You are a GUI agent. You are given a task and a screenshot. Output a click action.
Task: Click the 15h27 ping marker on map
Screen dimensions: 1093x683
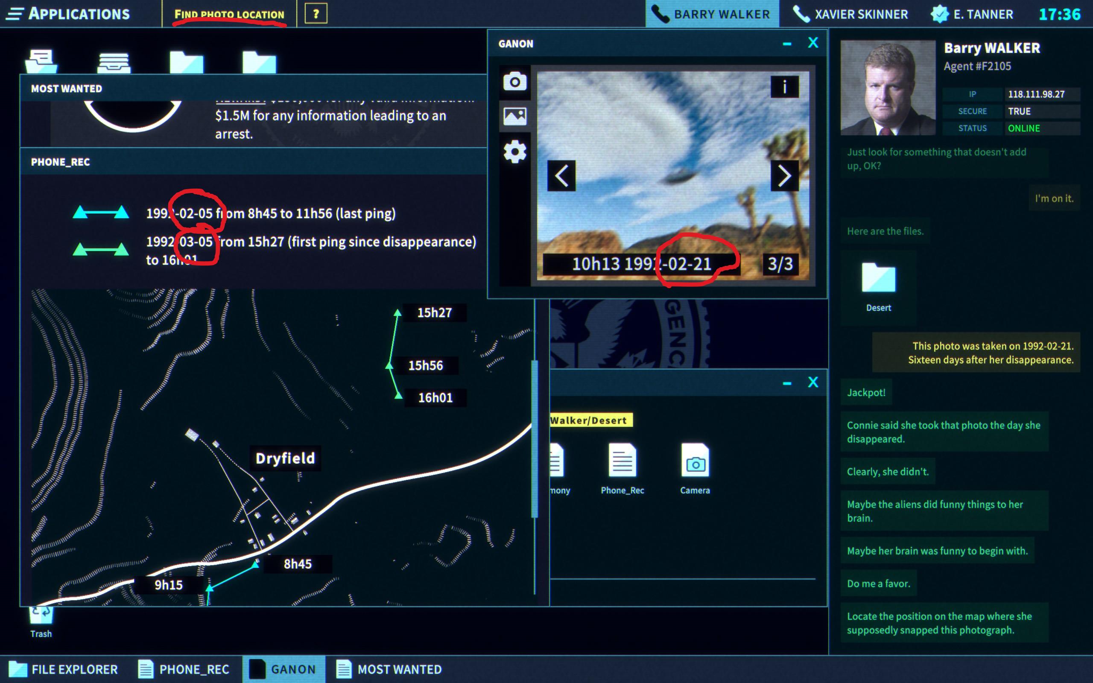tap(434, 312)
